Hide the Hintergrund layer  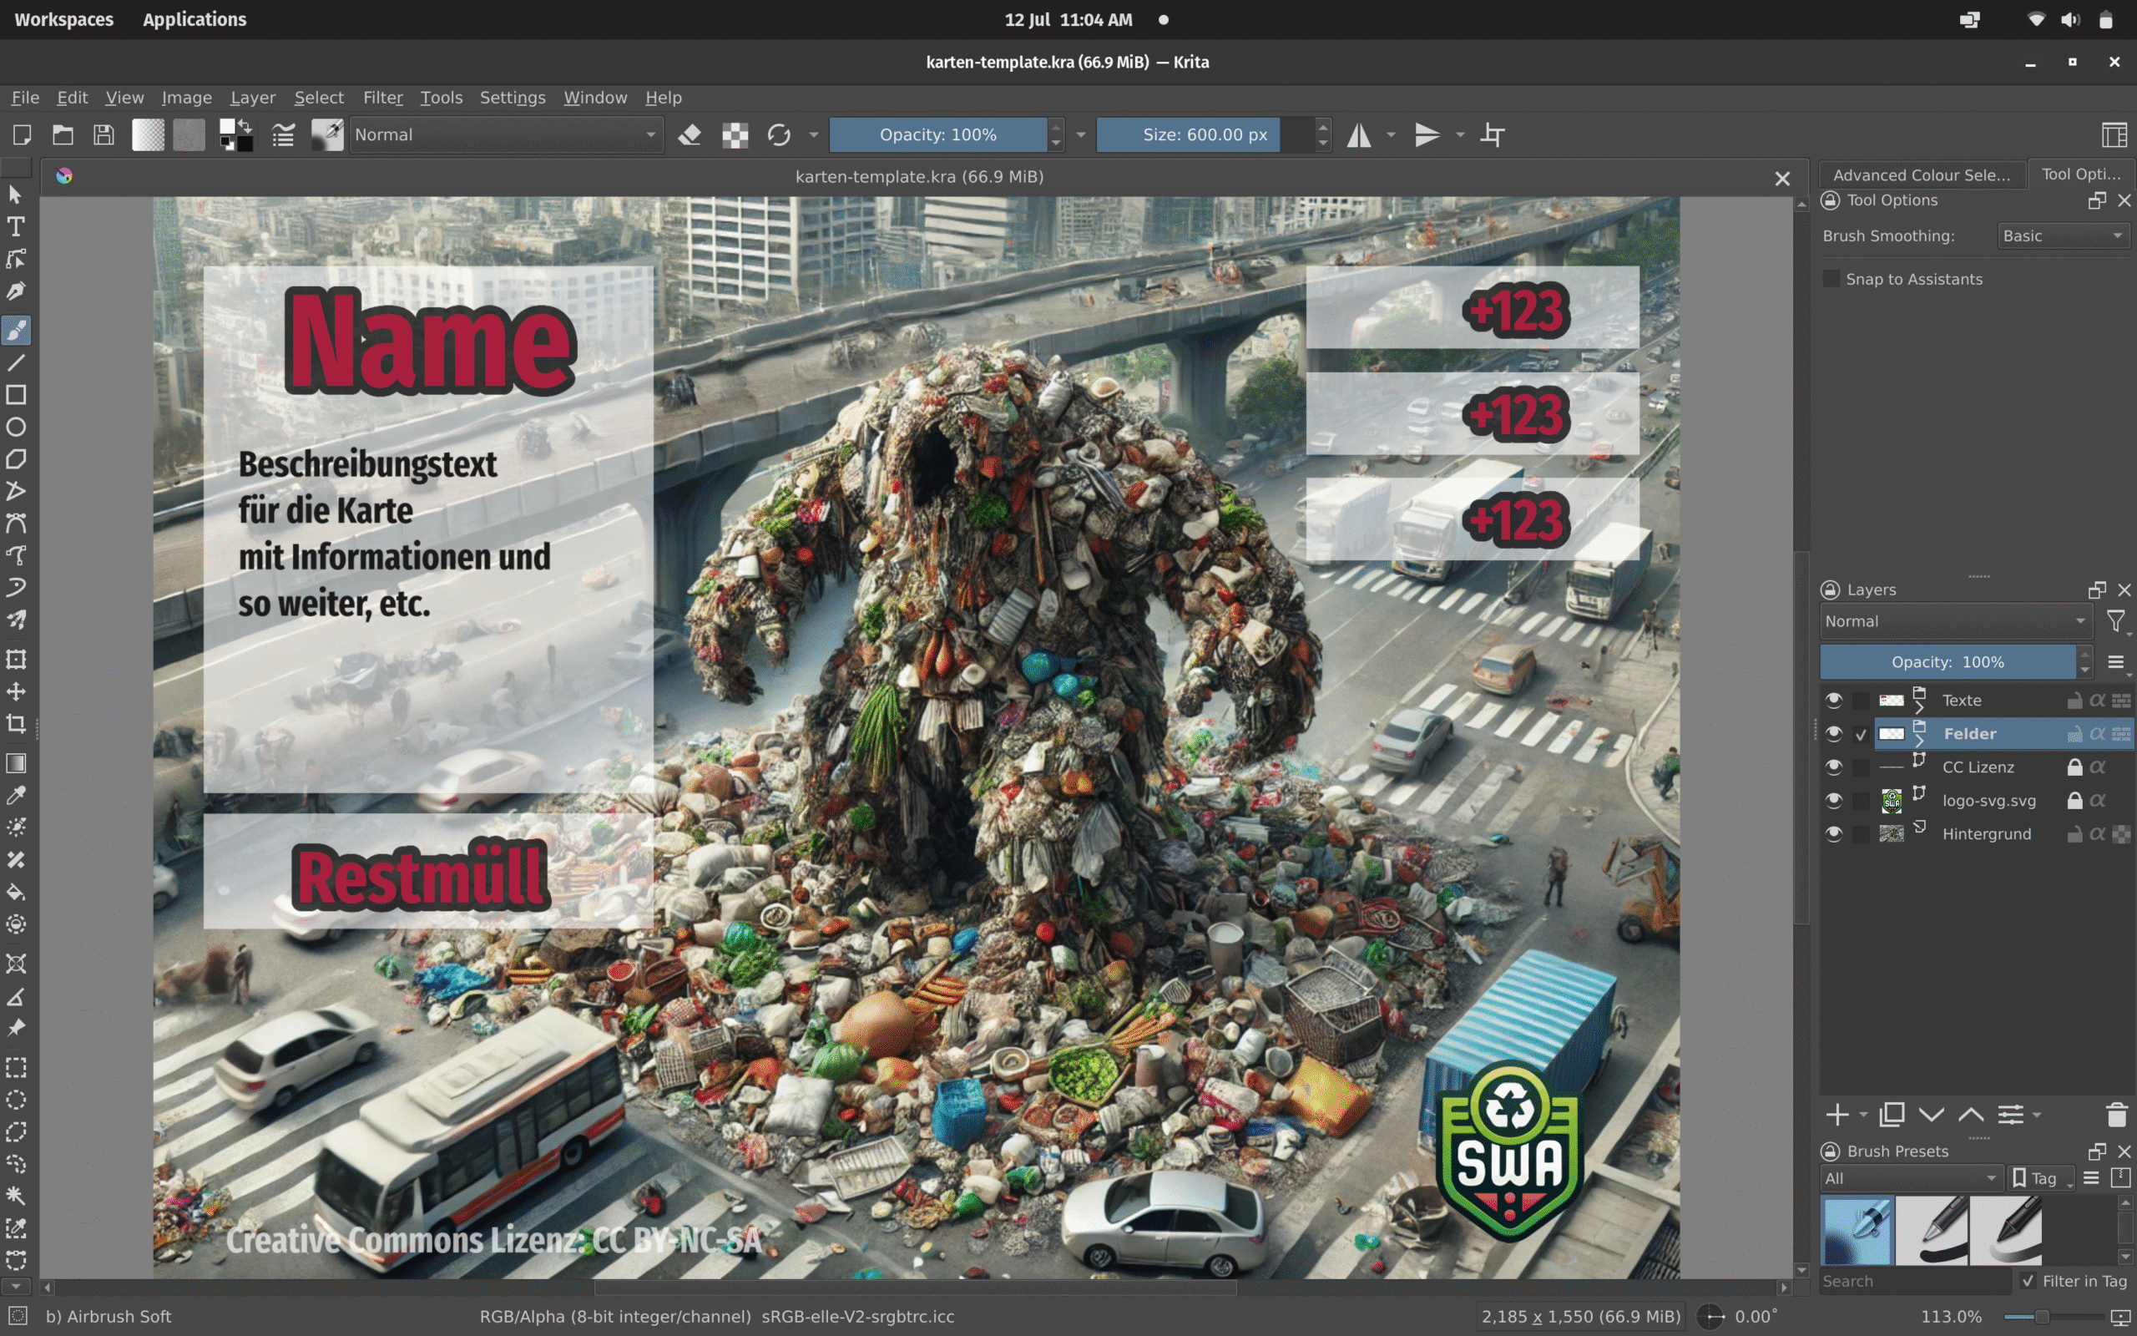pos(1833,834)
